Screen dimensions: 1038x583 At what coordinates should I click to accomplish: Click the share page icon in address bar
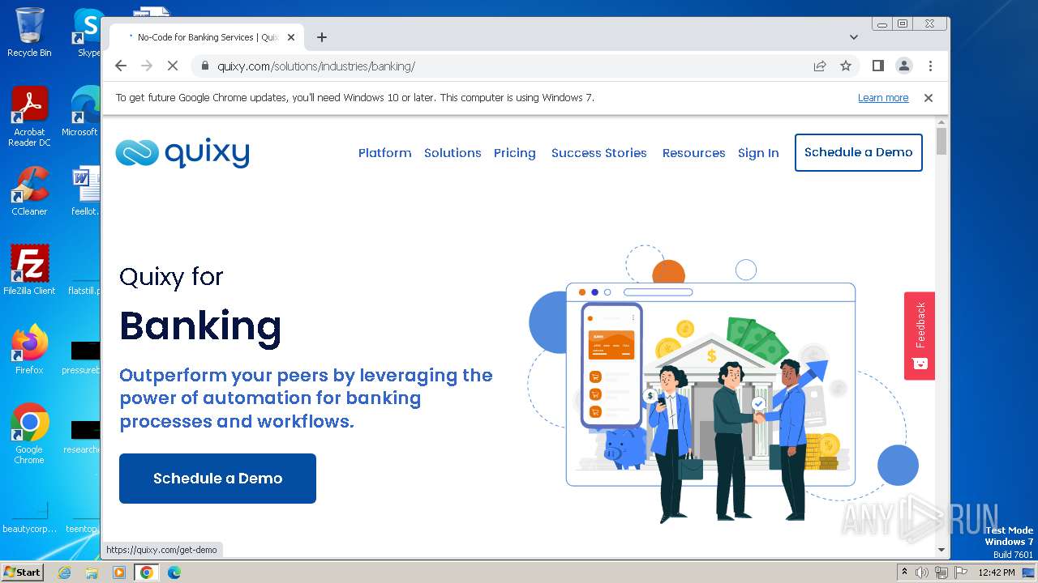[820, 66]
